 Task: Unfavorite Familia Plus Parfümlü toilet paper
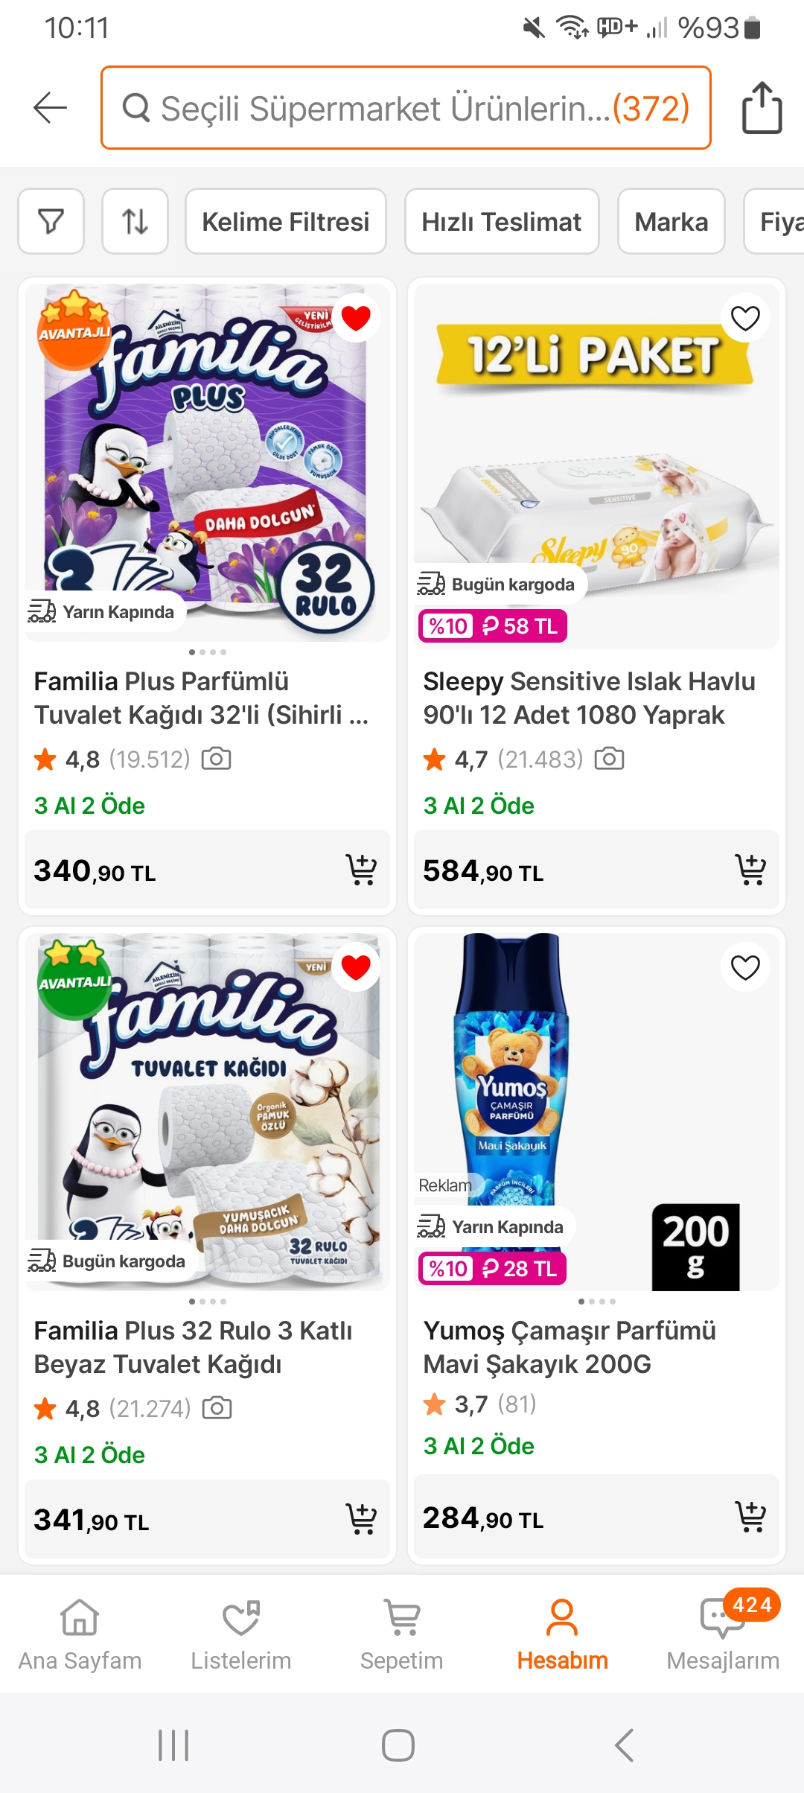click(x=356, y=318)
